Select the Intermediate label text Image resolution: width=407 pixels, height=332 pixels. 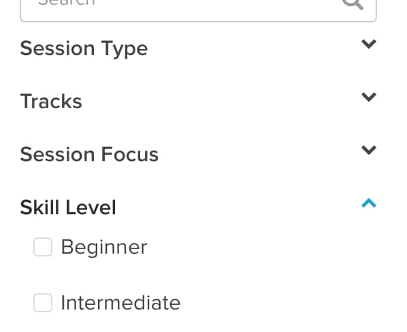click(x=120, y=303)
